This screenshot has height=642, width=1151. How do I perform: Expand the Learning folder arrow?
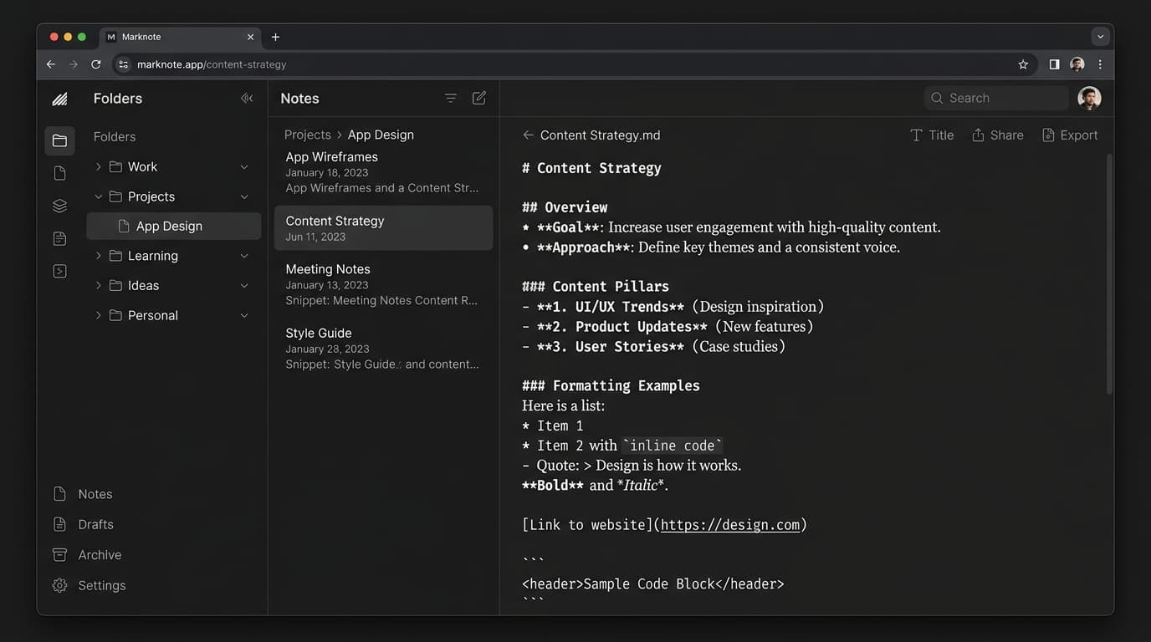(99, 256)
